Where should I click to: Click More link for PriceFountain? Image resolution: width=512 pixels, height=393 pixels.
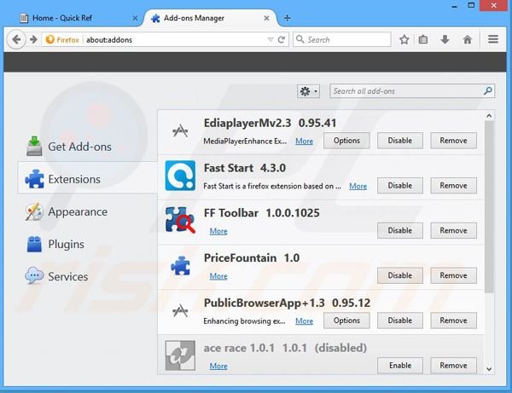coord(218,276)
